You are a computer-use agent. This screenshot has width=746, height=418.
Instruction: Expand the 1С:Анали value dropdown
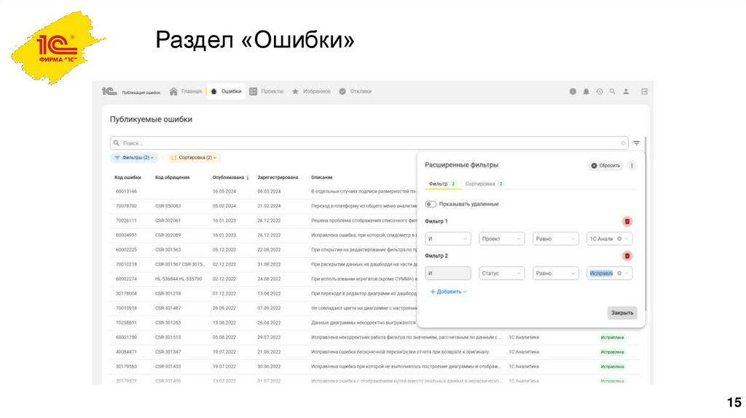627,239
